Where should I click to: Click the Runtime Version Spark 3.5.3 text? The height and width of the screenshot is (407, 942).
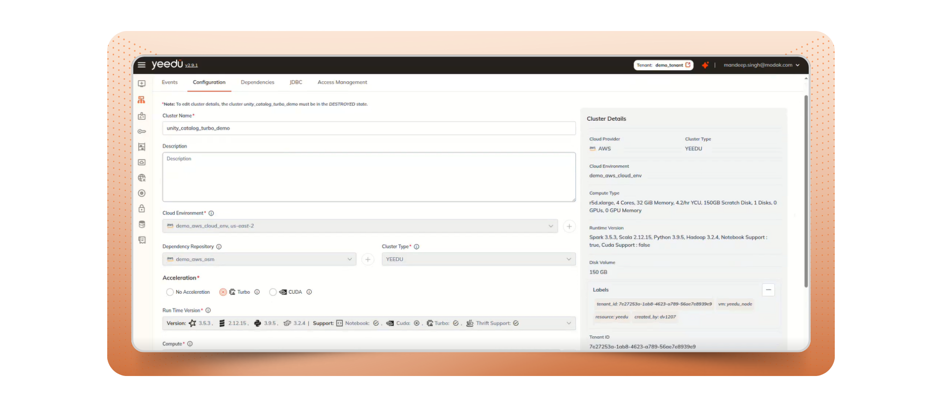[678, 241]
